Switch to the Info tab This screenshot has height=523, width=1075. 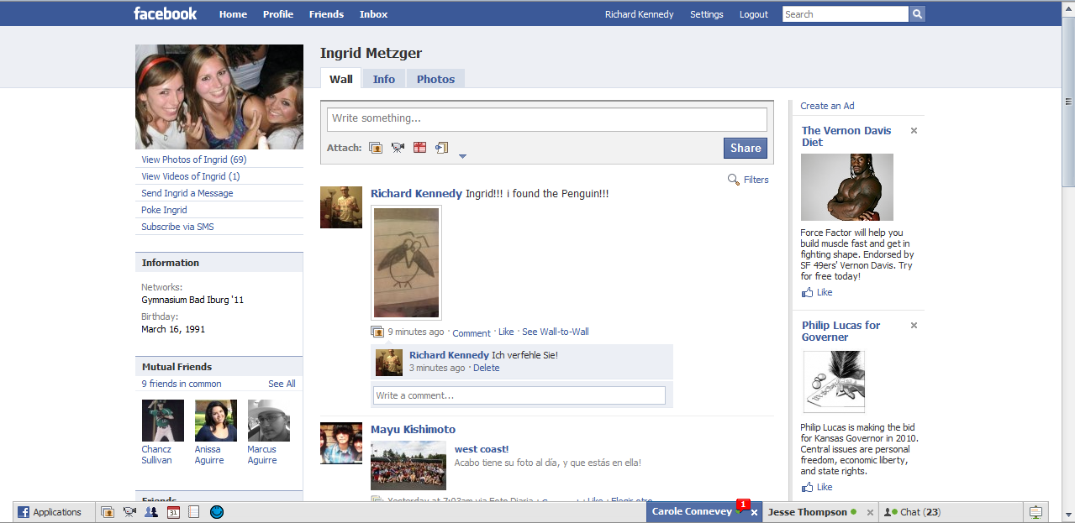pos(384,79)
